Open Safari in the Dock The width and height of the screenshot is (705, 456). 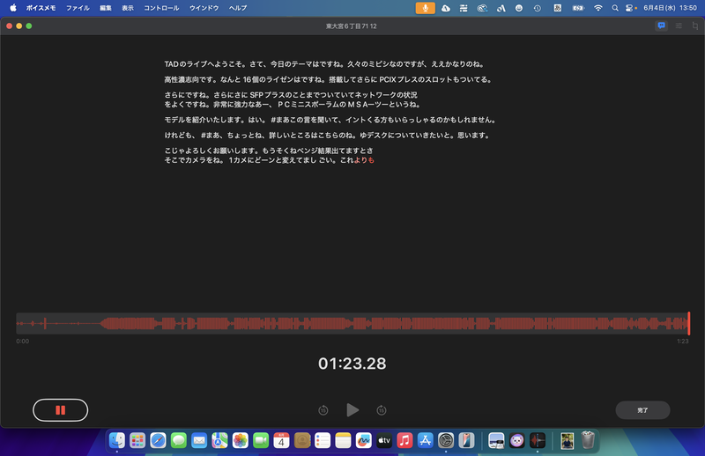click(158, 440)
